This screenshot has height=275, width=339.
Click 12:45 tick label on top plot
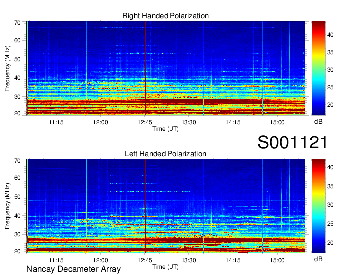tap(145, 122)
